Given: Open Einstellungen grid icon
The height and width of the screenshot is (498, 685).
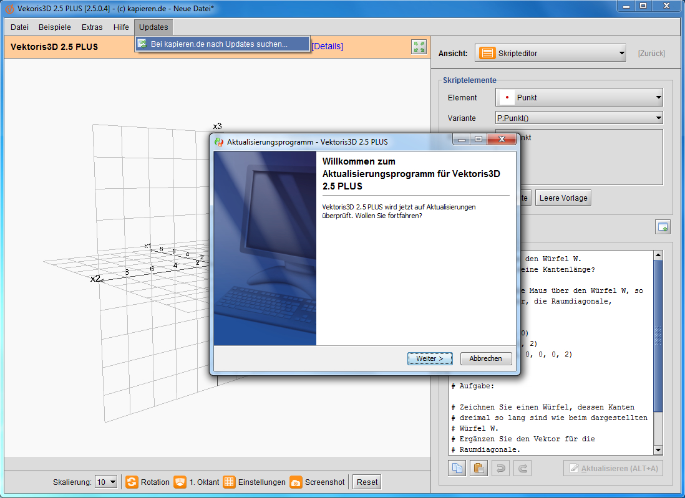Looking at the screenshot, I should (229, 482).
